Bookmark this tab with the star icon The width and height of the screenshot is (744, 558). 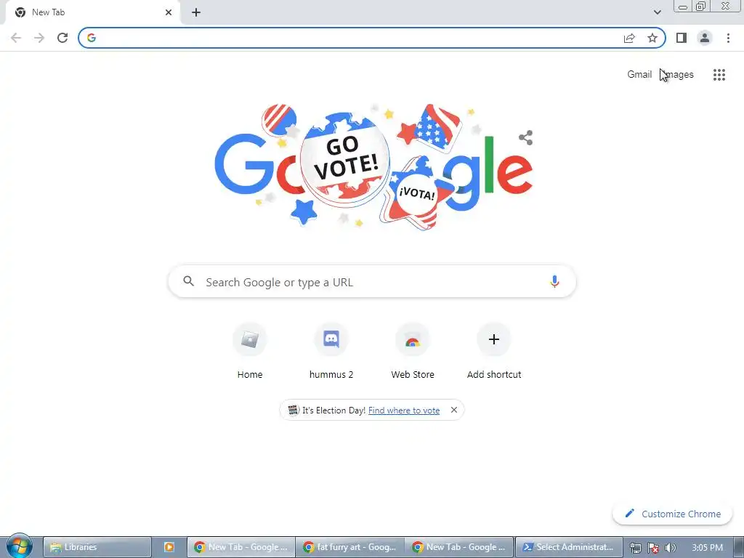652,38
